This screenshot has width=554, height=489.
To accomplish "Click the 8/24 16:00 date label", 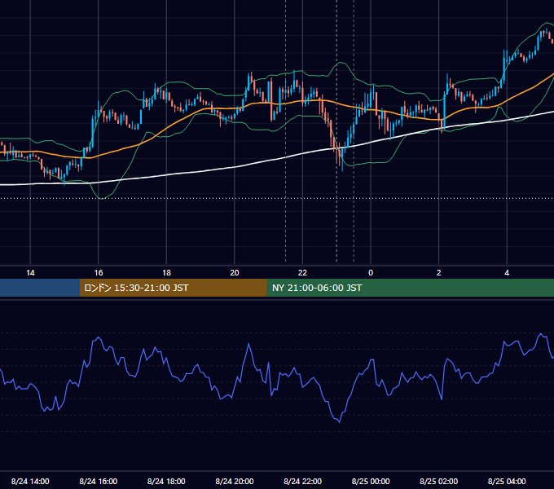I will [99, 481].
